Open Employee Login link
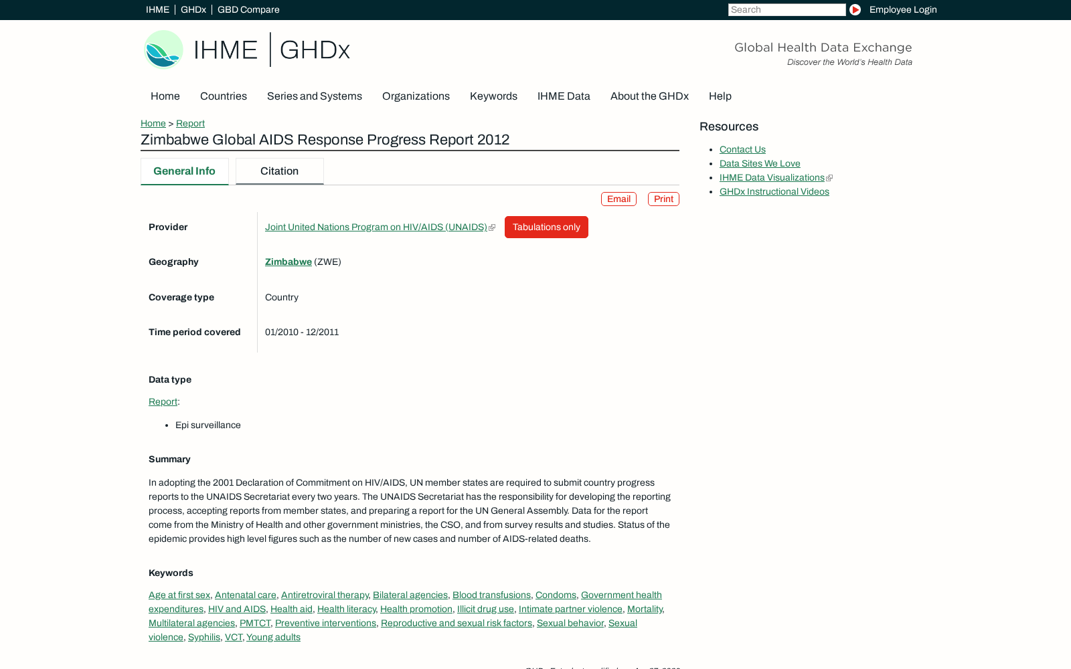Image resolution: width=1071 pixels, height=669 pixels. (903, 9)
